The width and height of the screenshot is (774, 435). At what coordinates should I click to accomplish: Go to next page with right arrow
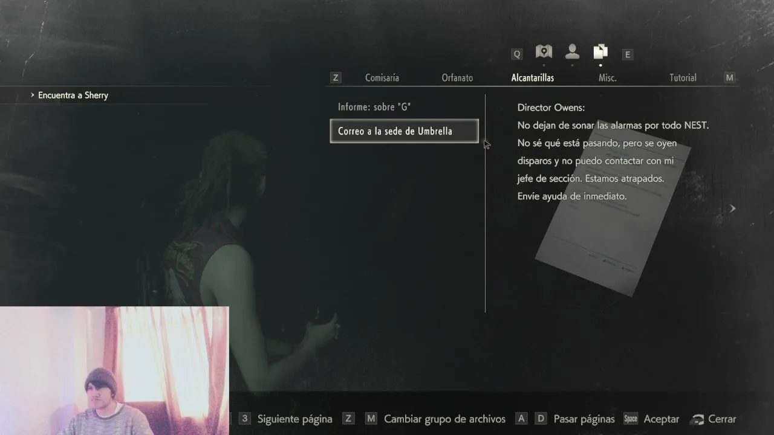point(732,208)
